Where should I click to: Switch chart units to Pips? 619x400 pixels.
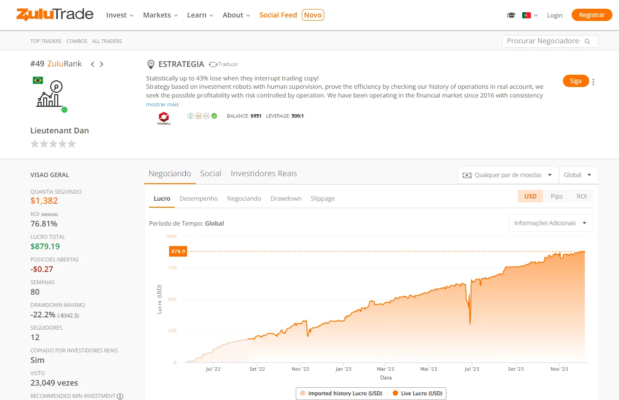(557, 196)
